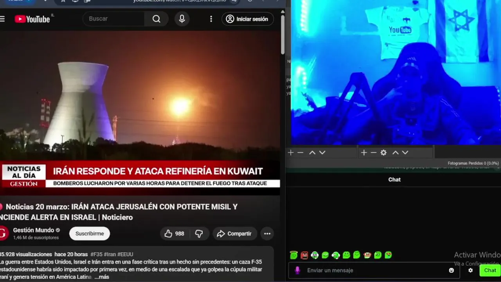Select the Chat panel header
This screenshot has height=282, width=501.
click(394, 179)
